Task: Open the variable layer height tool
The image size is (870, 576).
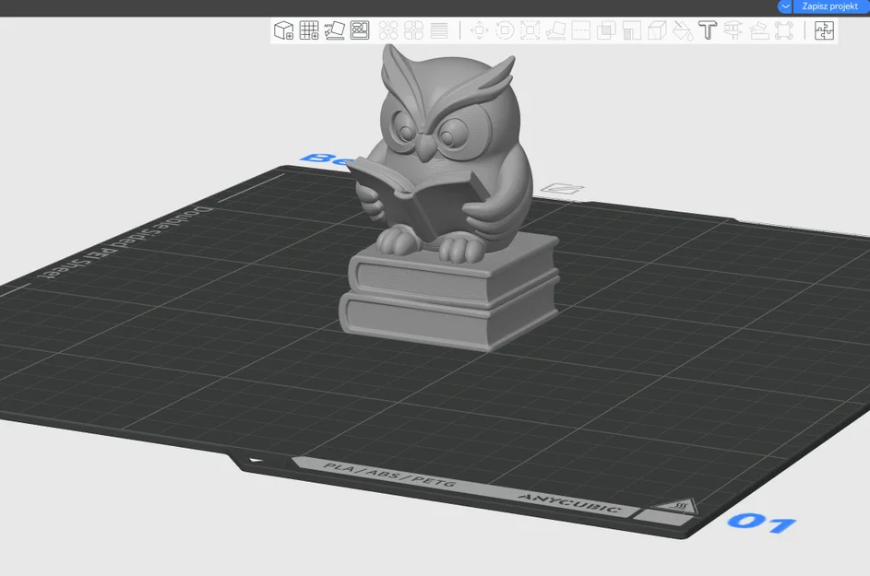Action: coord(439,30)
